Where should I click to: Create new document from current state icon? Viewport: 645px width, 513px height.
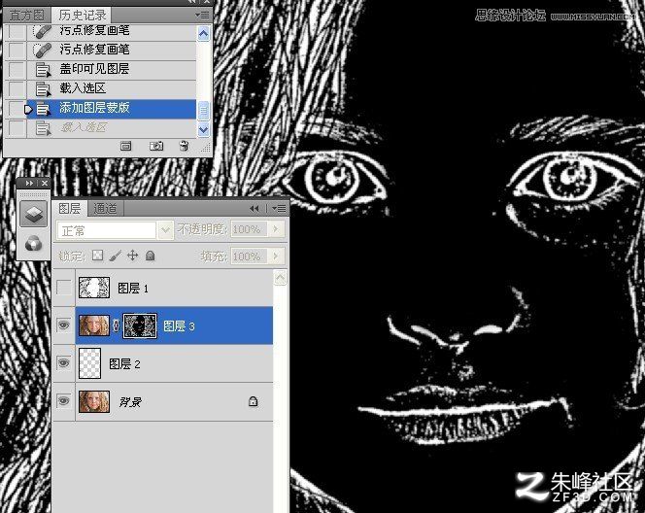click(x=126, y=146)
